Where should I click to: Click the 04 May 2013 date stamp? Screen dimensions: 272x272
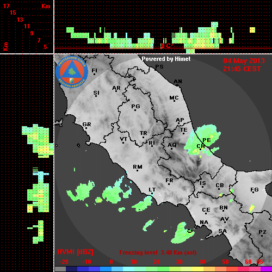[244, 61]
